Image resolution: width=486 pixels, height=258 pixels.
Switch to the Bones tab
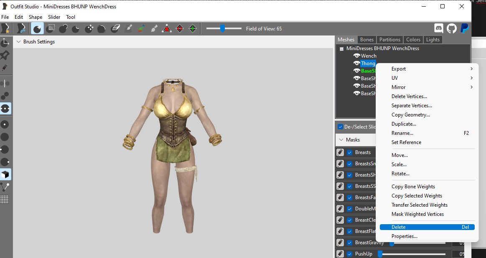366,40
